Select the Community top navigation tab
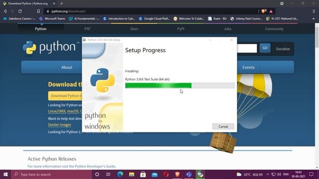 (274, 29)
